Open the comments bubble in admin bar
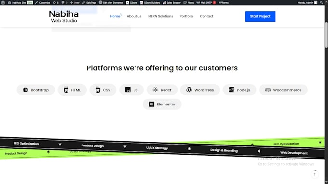This screenshot has width=328, height=184. (x=64, y=3)
